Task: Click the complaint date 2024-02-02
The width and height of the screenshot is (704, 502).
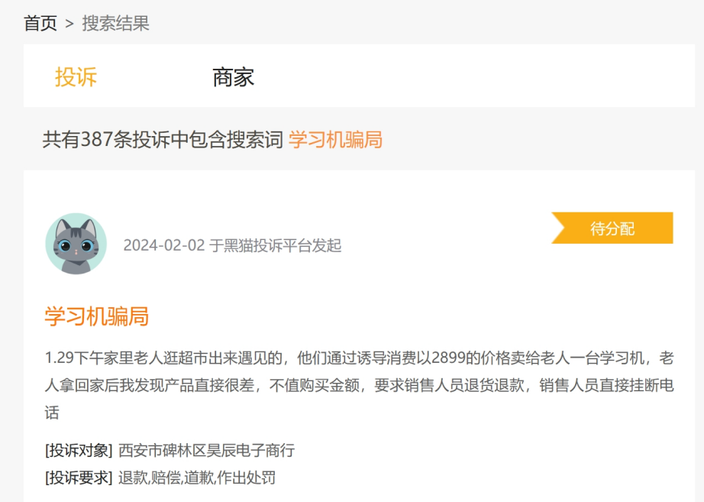Action: [x=163, y=245]
